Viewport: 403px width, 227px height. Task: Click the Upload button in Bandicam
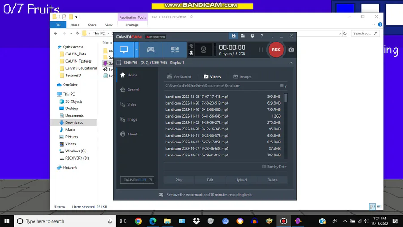pos(241,180)
